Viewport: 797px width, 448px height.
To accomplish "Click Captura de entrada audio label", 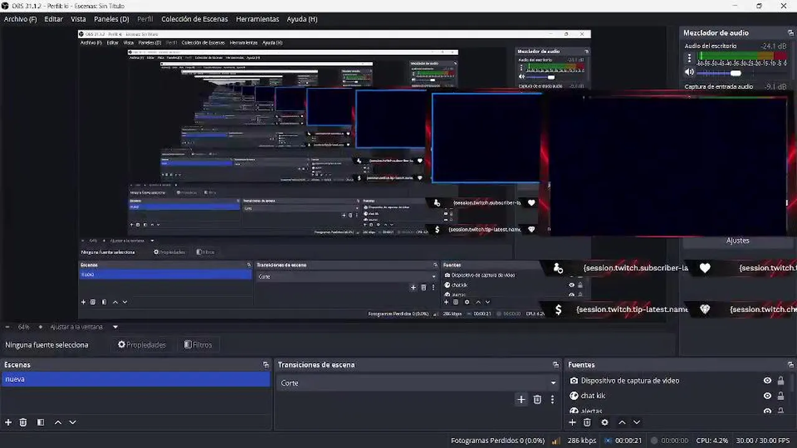I will coord(719,87).
